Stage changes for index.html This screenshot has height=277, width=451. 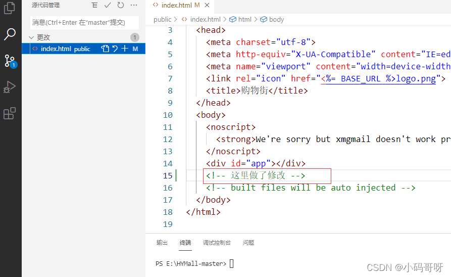coord(125,49)
